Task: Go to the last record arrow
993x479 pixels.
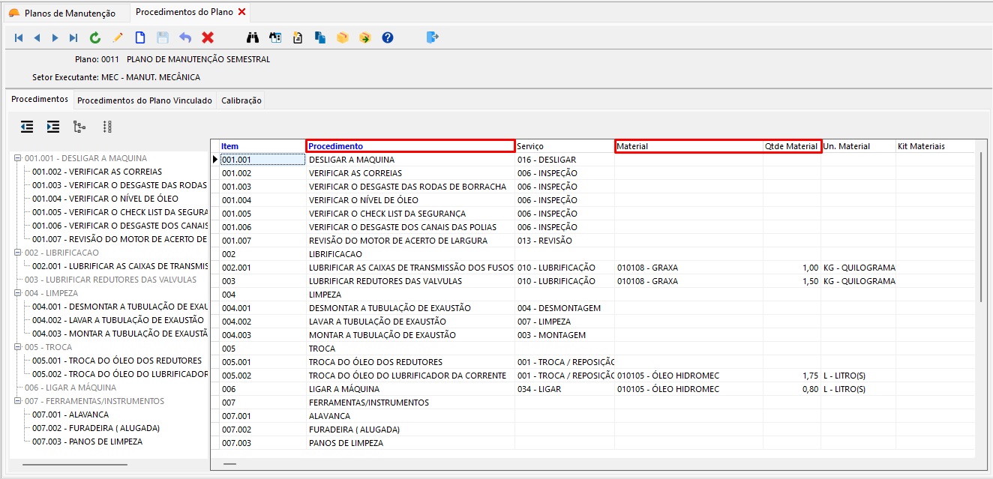Action: click(73, 37)
